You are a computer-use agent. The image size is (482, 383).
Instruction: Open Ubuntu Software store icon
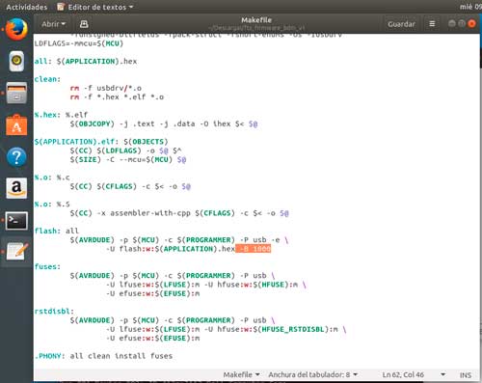click(16, 124)
